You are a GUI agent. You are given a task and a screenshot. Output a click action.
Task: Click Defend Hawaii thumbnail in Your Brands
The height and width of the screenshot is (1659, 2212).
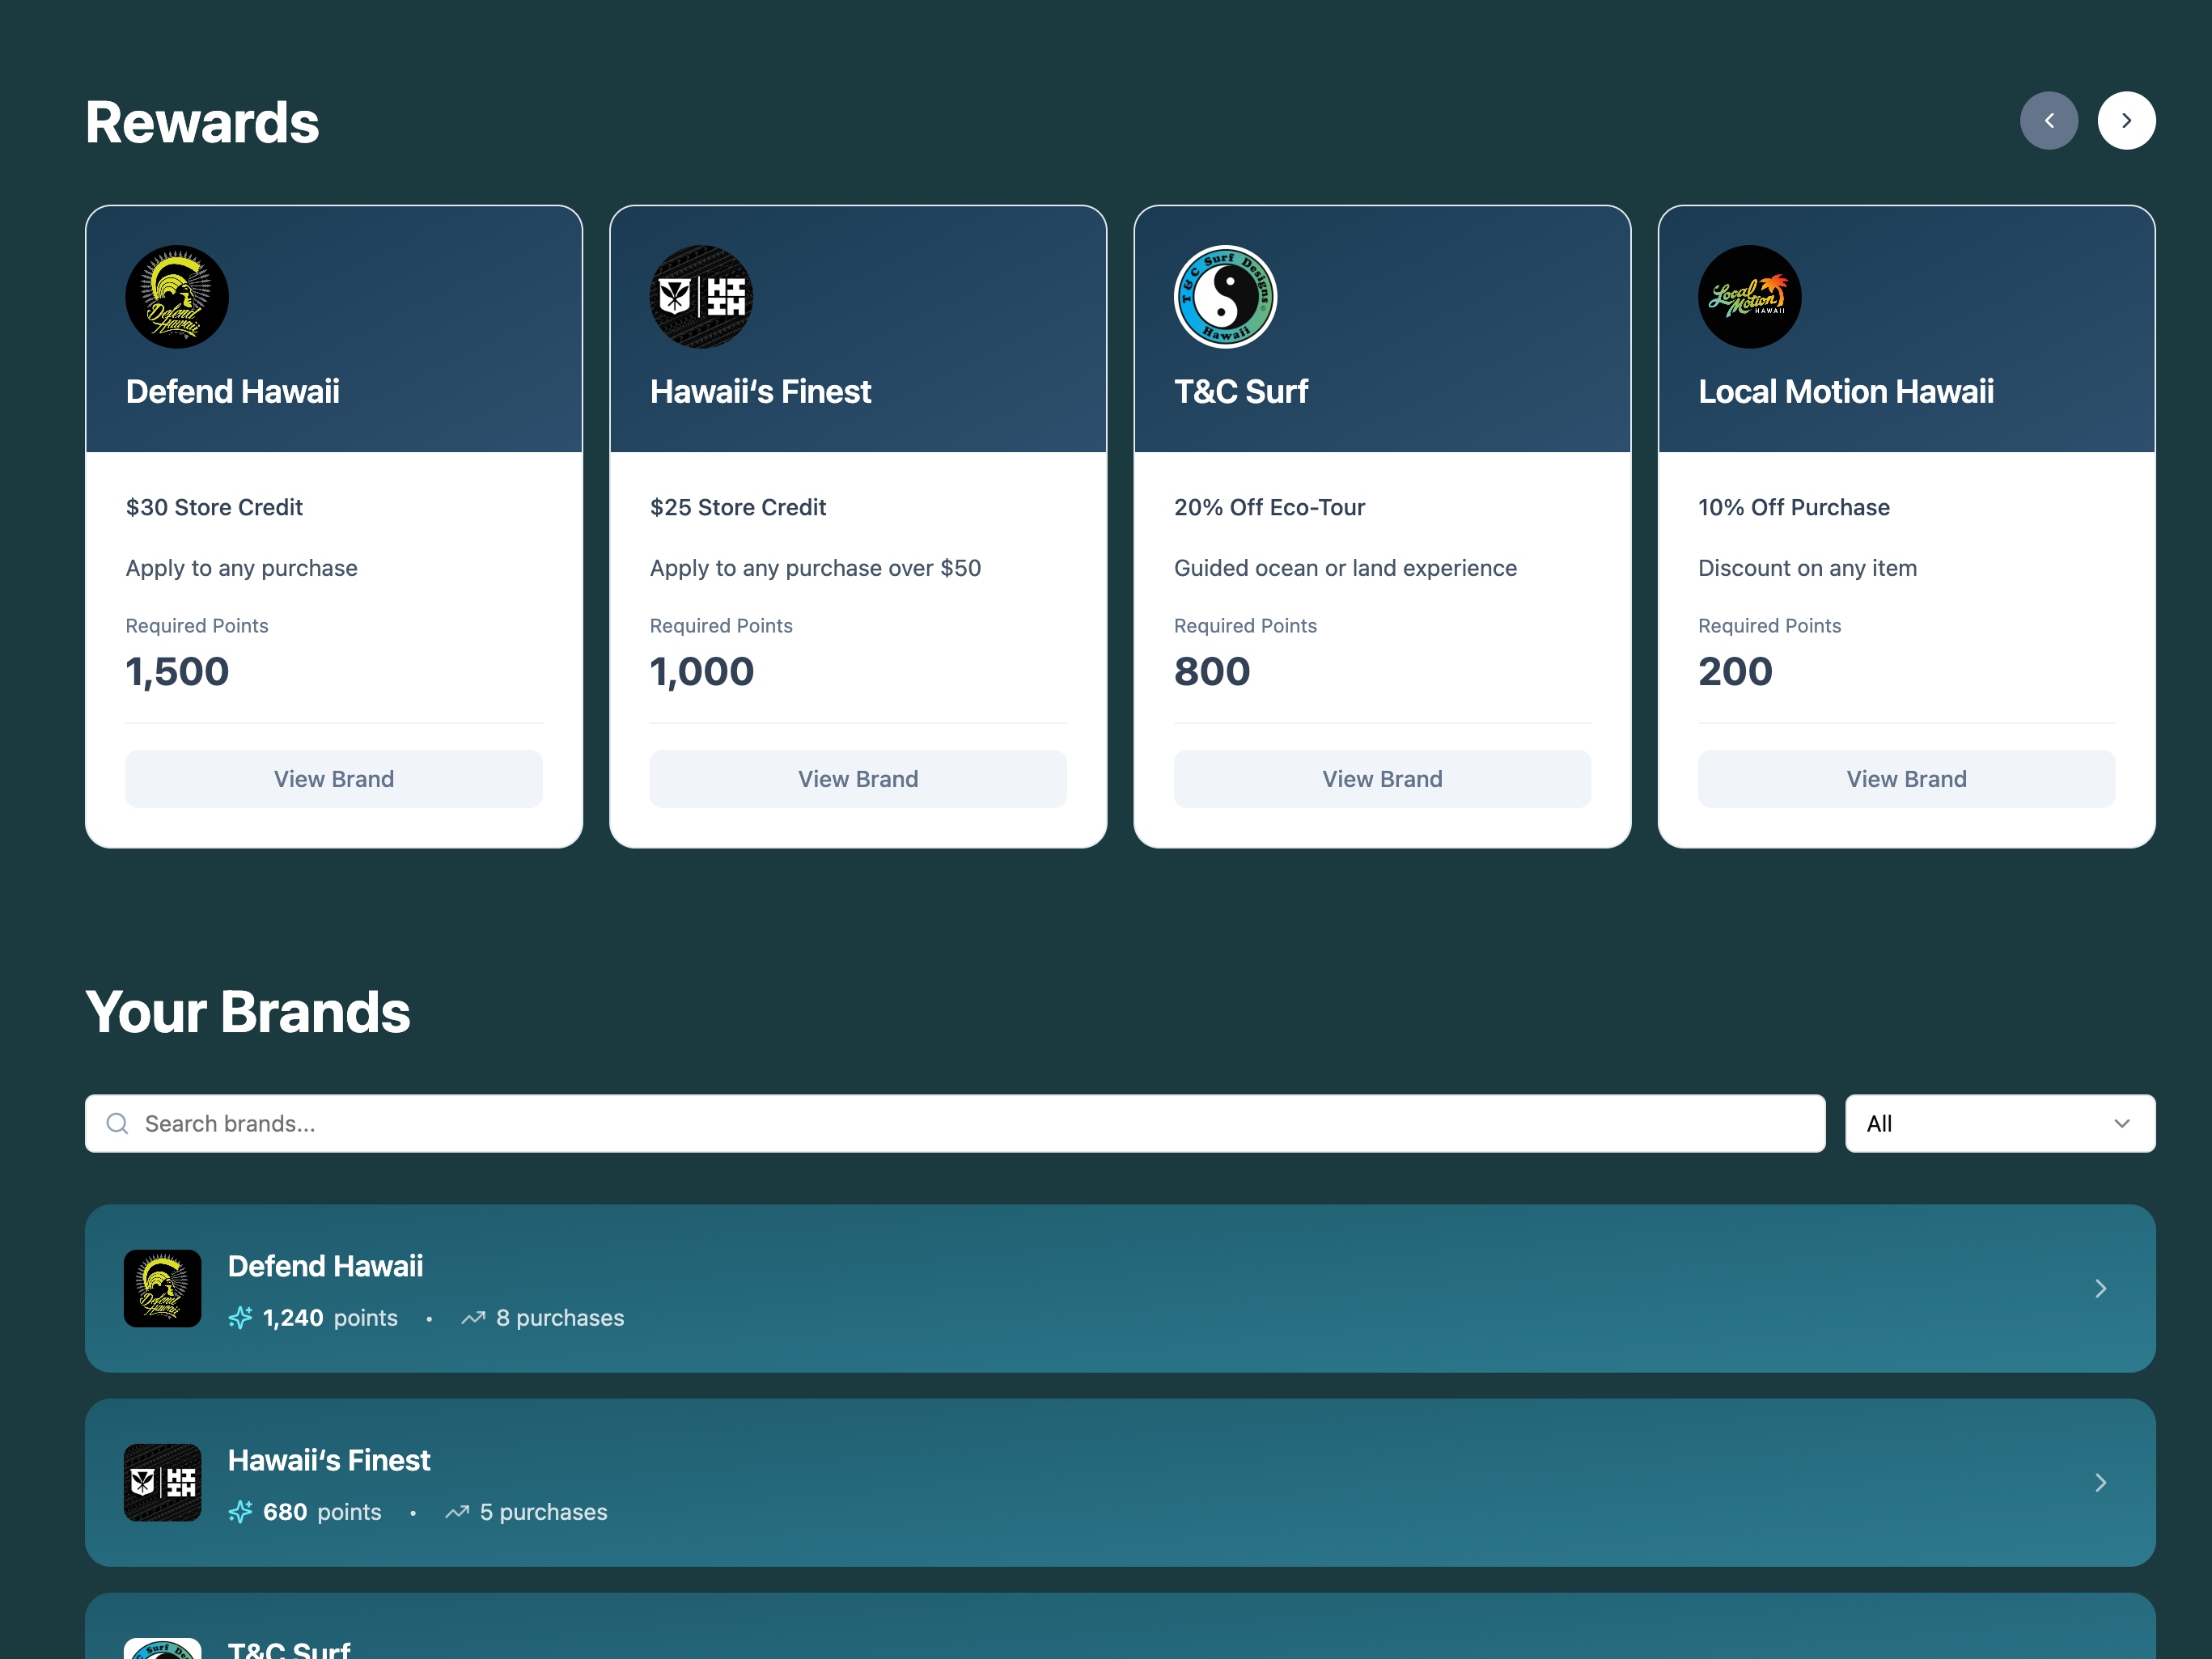pos(163,1288)
